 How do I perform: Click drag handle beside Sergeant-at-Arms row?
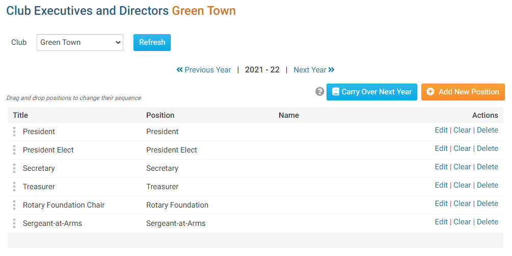14,223
